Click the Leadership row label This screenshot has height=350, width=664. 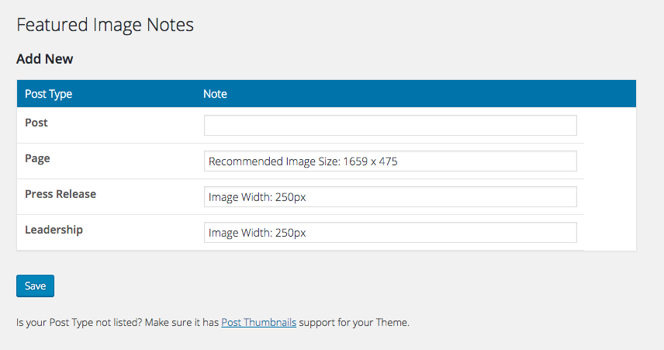point(54,230)
